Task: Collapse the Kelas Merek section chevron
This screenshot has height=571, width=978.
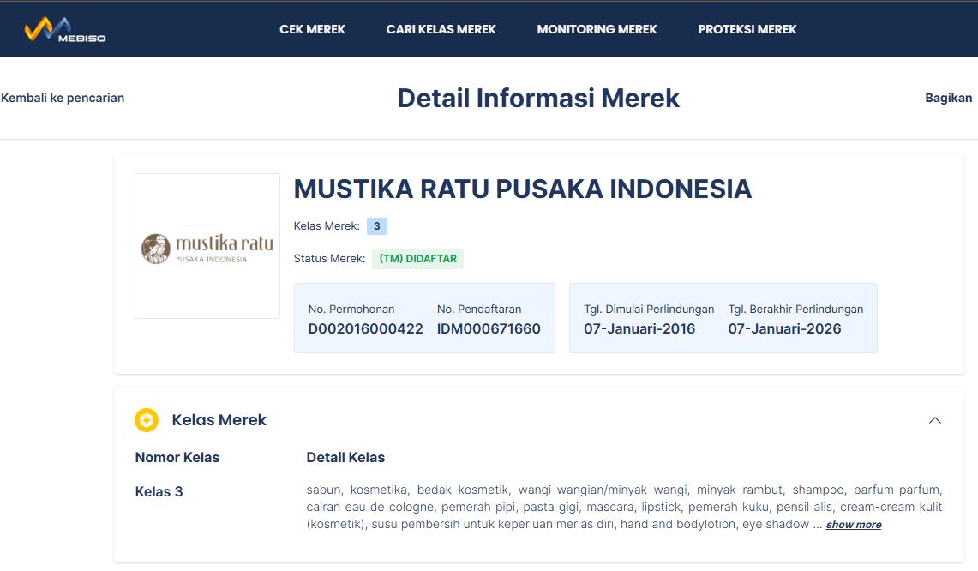Action: point(934,420)
